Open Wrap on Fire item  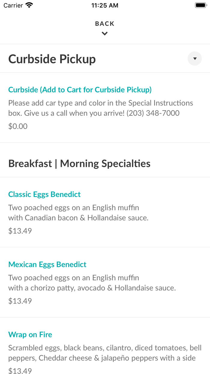click(x=30, y=335)
